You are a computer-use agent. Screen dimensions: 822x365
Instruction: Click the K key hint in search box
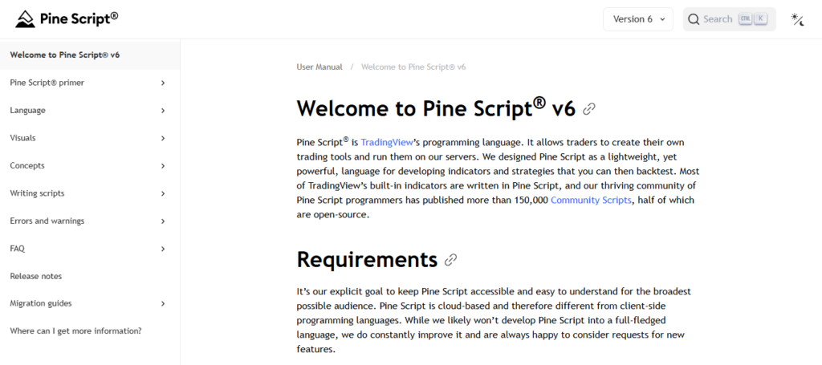coord(761,19)
